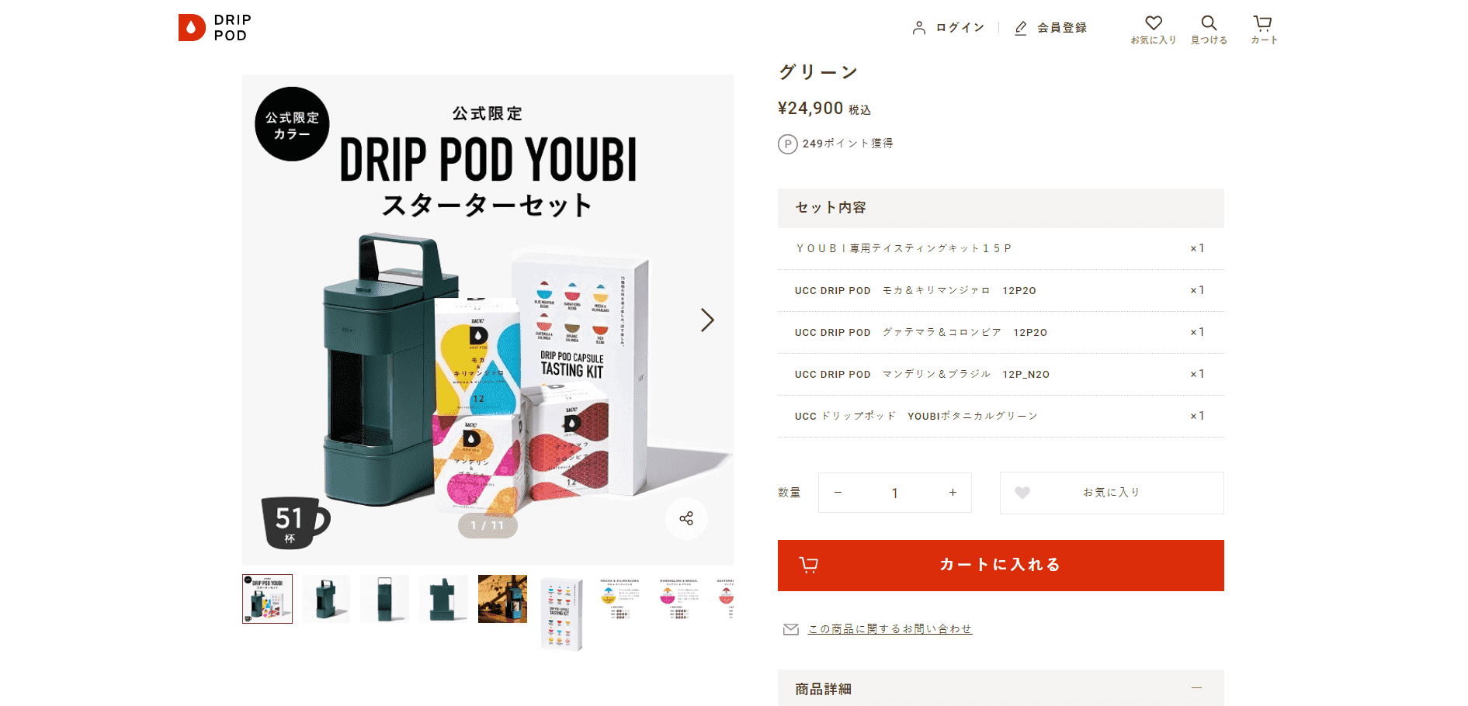Click the Drip Pod logo

(x=215, y=27)
